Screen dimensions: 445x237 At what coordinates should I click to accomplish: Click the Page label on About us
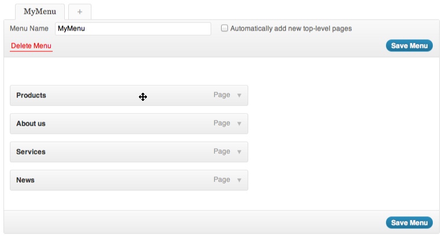(x=222, y=123)
